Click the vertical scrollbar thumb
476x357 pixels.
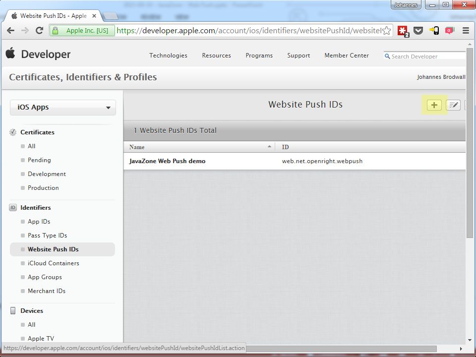point(470,143)
